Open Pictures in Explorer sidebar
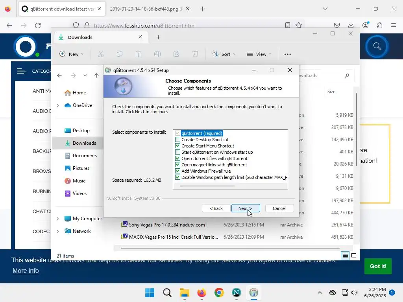 click(77, 168)
